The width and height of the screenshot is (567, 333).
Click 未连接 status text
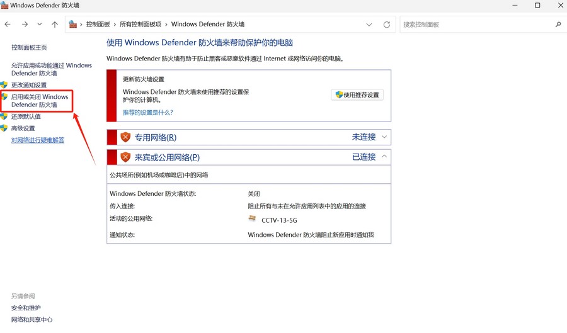364,137
